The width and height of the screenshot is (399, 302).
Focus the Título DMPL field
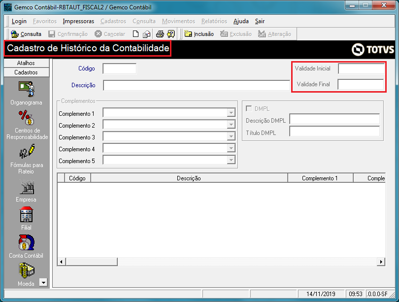[x=334, y=131]
